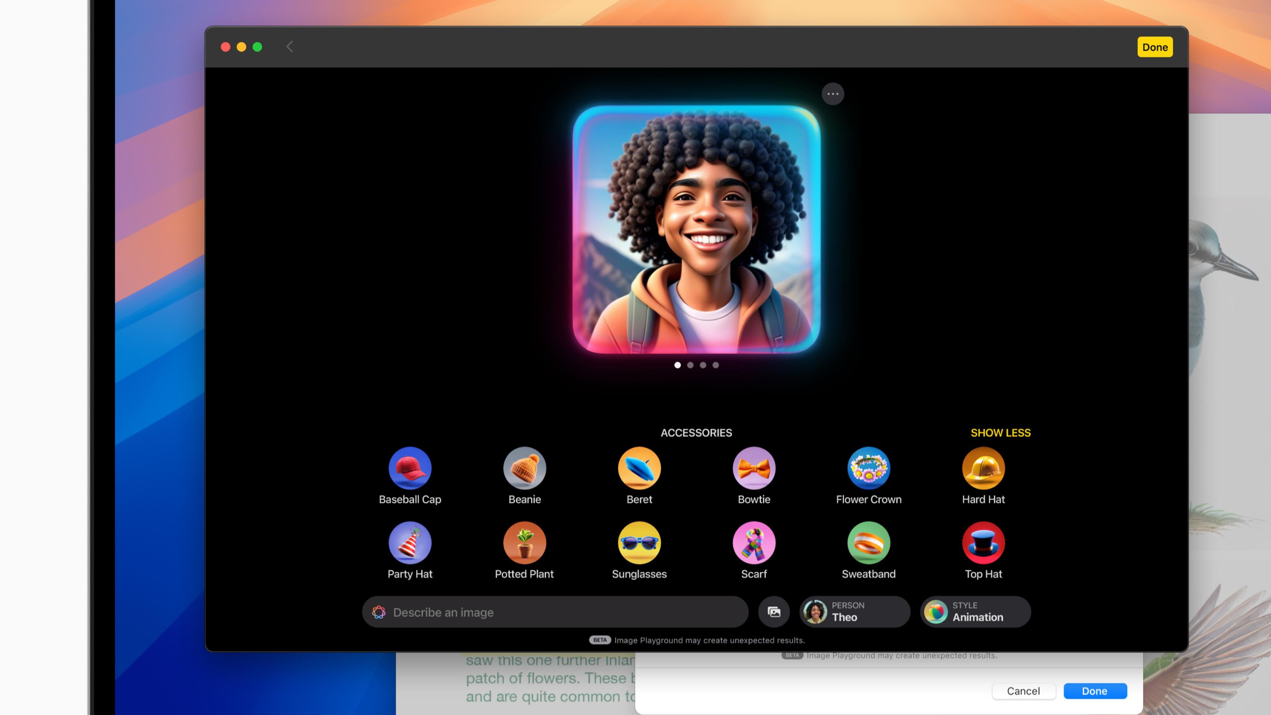Click the yellow Done button
1271x715 pixels.
(1154, 47)
